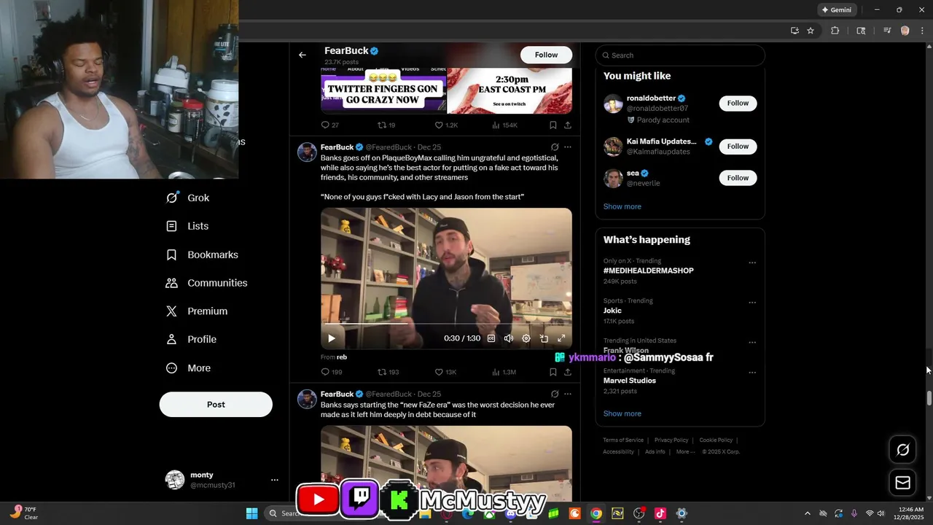Screen dimensions: 933x525
Task: Open options for #MEDIHEALDERMASHOP trend
Action: click(752, 262)
